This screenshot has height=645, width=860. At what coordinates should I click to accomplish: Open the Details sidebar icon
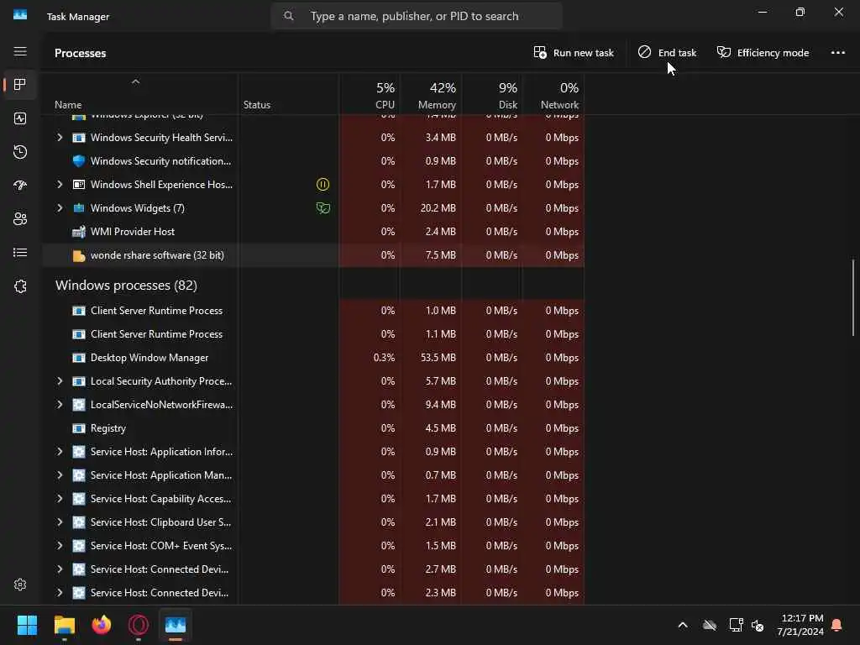[x=20, y=252]
